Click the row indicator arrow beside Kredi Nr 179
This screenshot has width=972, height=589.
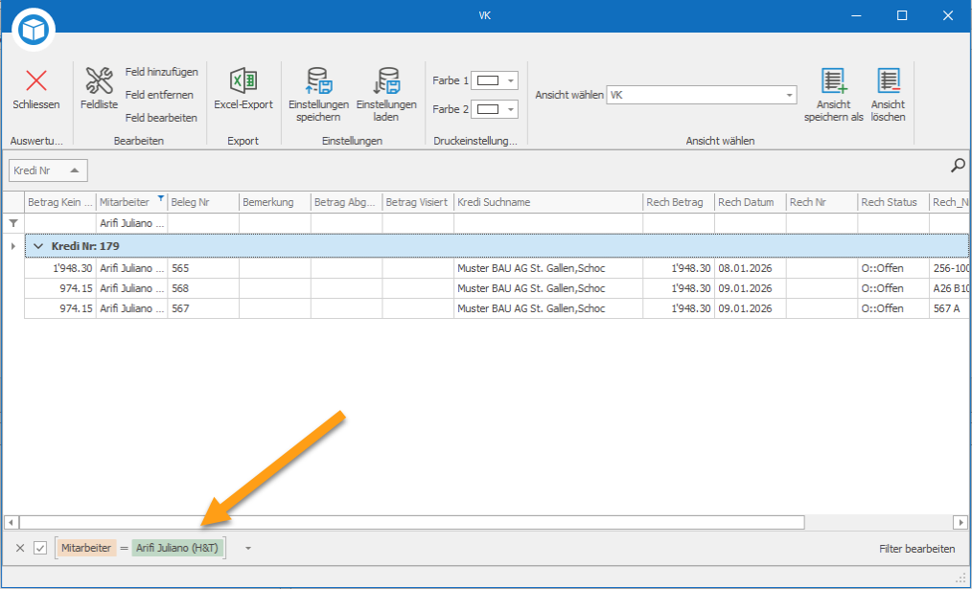(13, 246)
